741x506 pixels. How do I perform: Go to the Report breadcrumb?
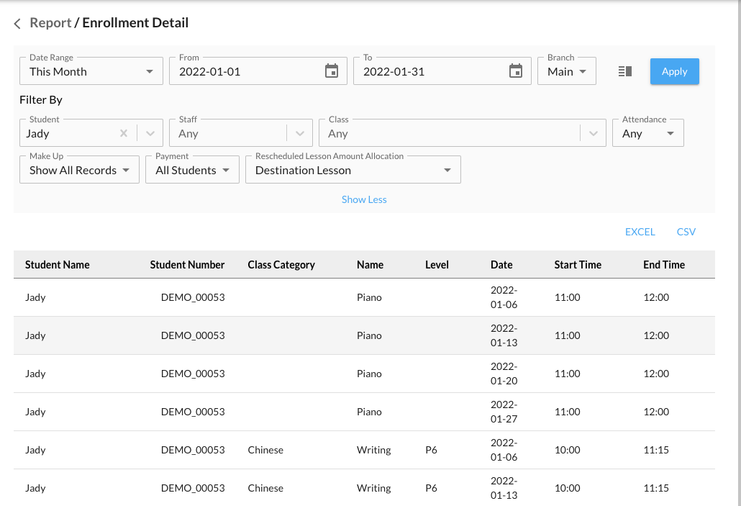tap(50, 23)
